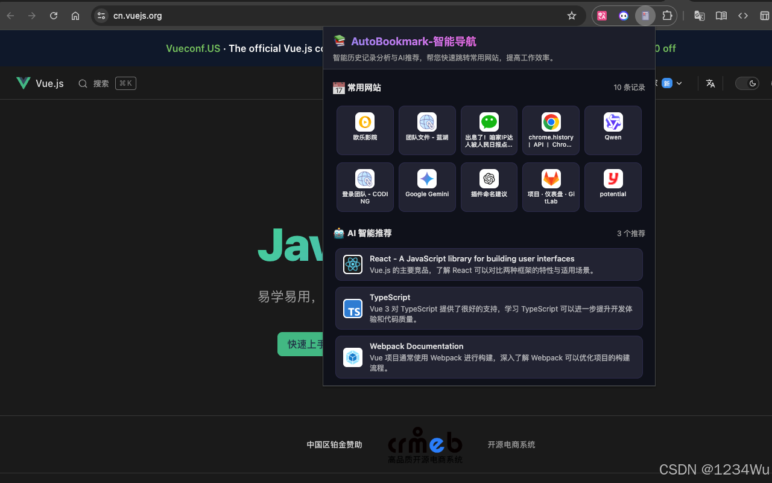
Task: Click the AutoBookmark-智能导航 title
Action: 414,41
